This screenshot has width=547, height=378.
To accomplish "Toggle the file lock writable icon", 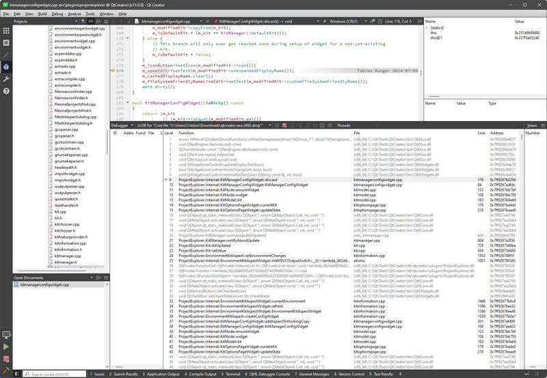I will pos(129,21).
